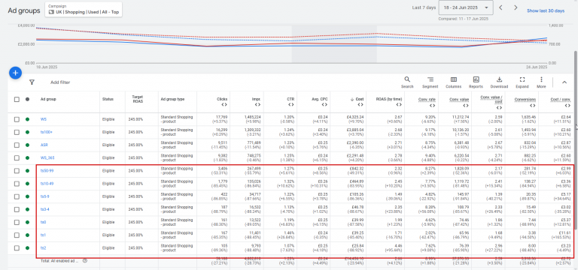Click green status dot for WS_365

[x=27, y=158]
